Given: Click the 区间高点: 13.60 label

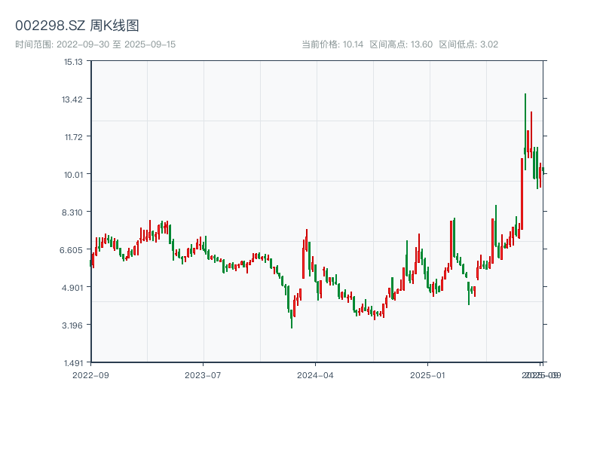Looking at the screenshot, I should [401, 44].
